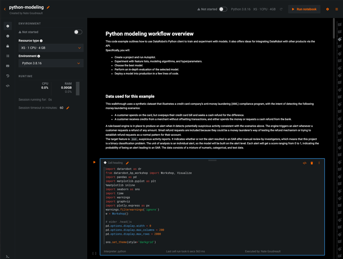The image size is (343, 259).
Task: Toggle the environment switch in the sidebar panel
Action: (78, 32)
